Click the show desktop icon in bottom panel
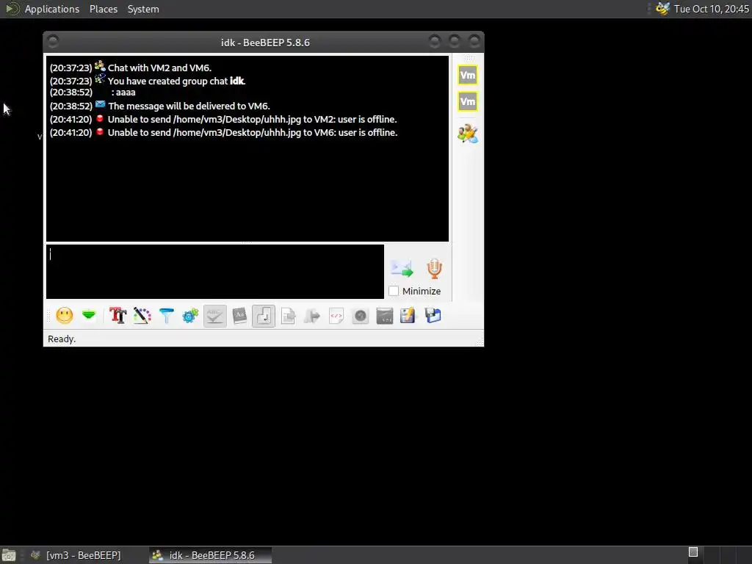Image resolution: width=752 pixels, height=564 pixels. [9, 555]
